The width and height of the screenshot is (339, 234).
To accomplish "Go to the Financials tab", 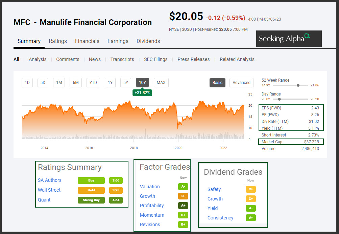I will click(87, 41).
